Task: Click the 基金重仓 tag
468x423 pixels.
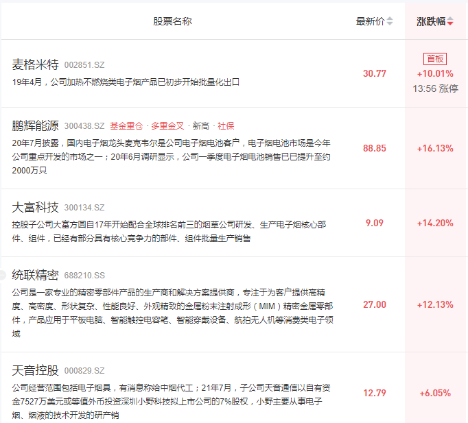Action: tap(126, 126)
